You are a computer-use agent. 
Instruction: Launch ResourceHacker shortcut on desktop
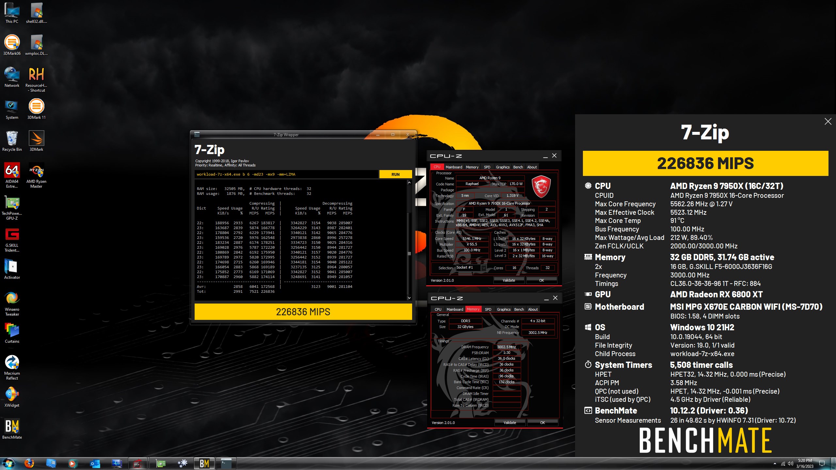[x=37, y=80]
